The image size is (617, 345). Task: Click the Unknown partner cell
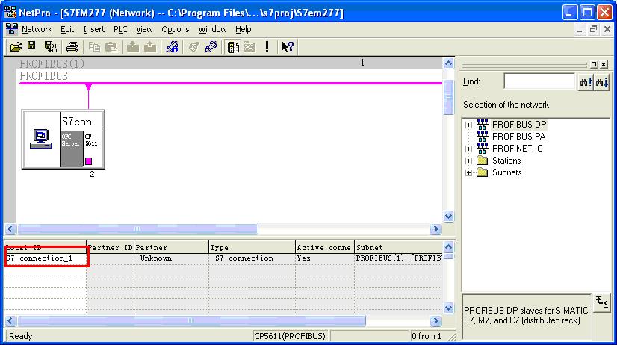[171, 258]
